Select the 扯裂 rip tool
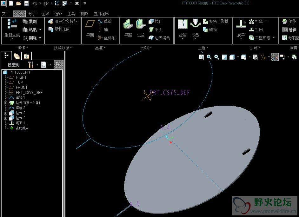Image resolution: width=299 pixels, height=217 pixels. [183, 29]
